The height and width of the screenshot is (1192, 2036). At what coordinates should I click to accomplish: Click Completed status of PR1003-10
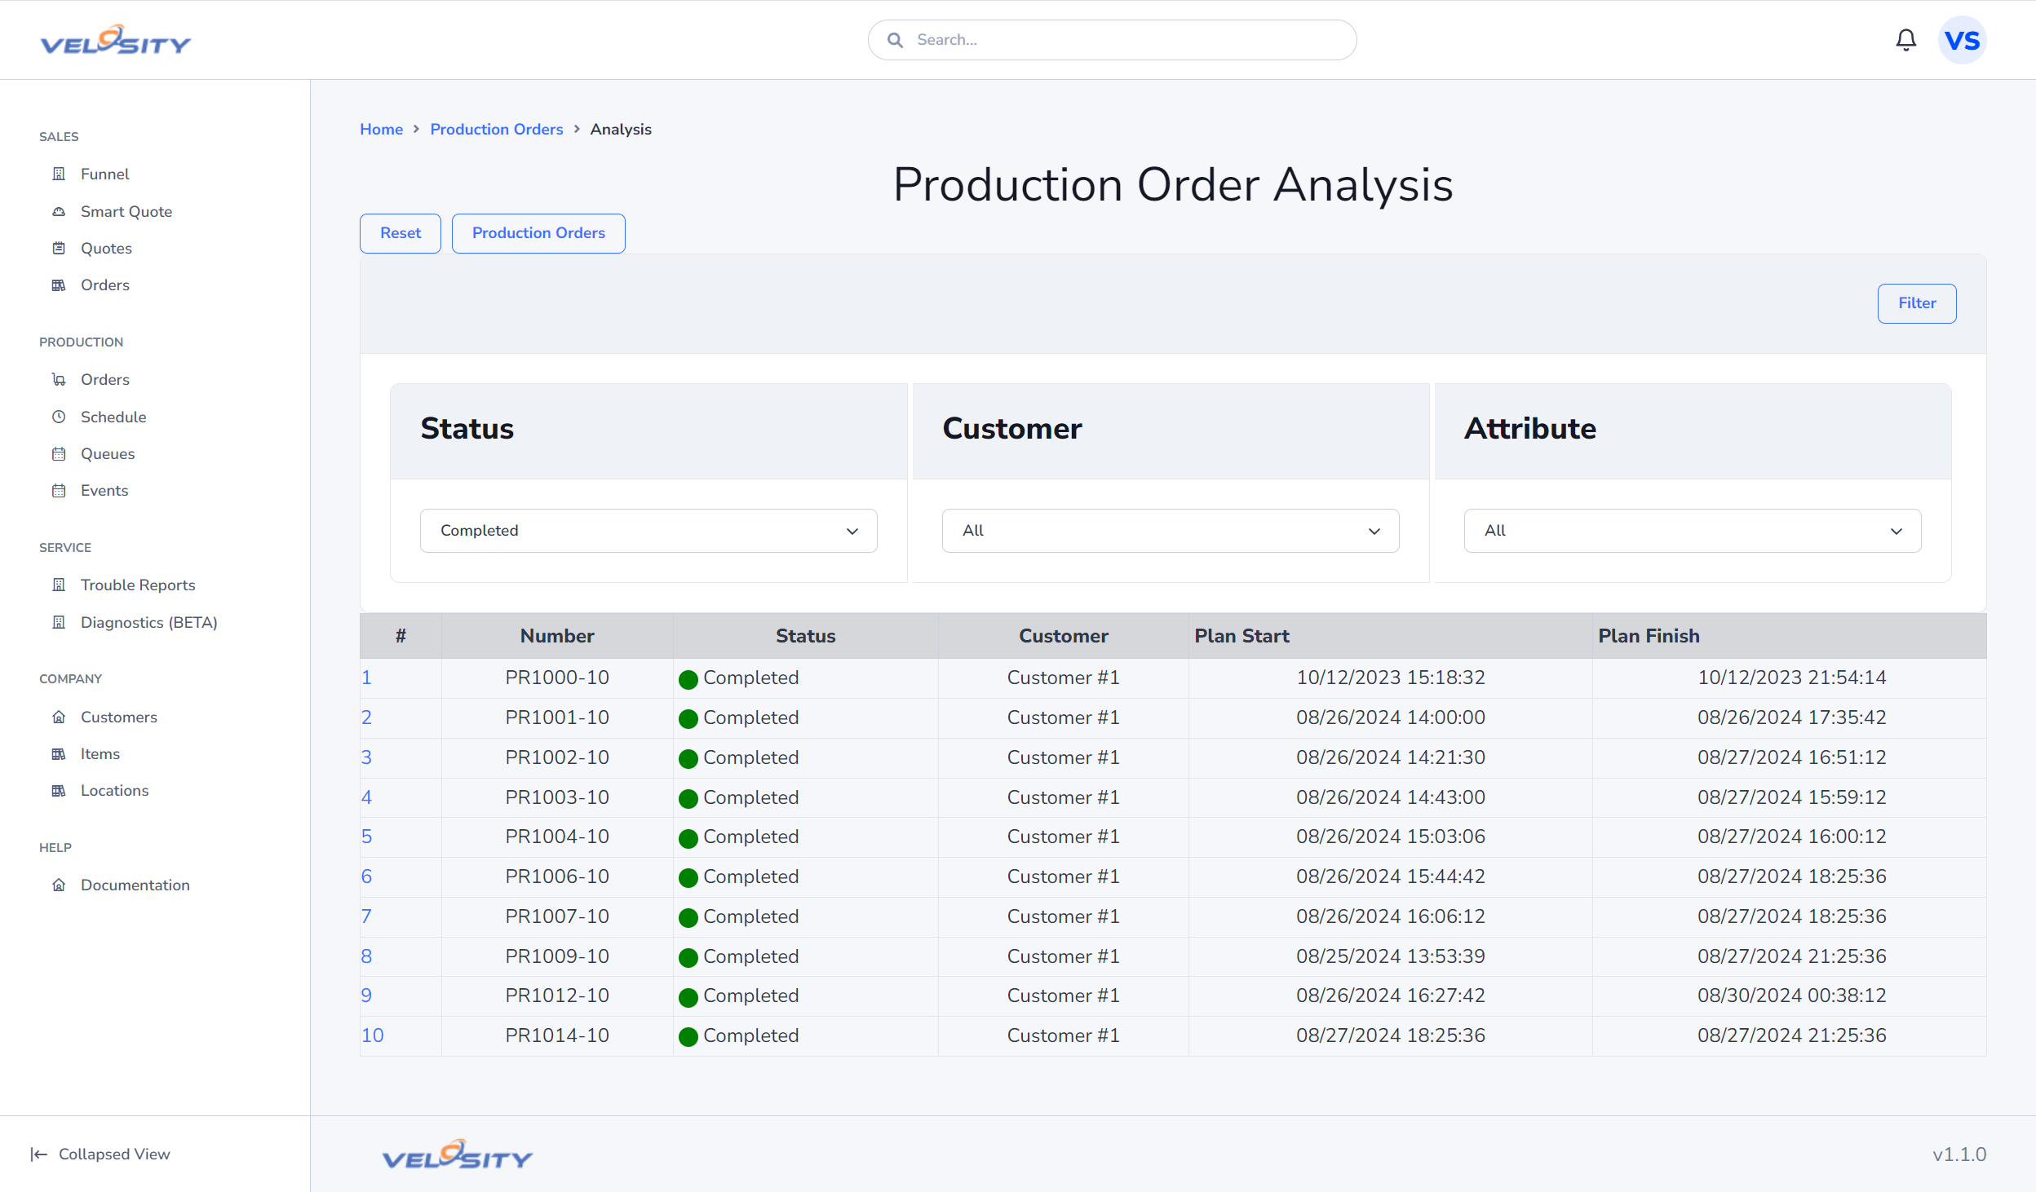coord(750,797)
